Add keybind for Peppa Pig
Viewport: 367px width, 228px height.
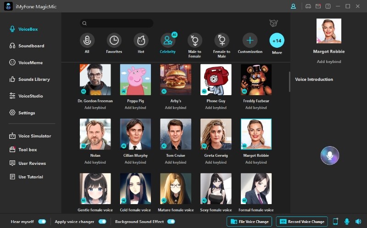(135, 108)
